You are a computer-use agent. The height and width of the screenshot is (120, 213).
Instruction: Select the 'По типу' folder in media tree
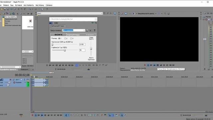(x=7, y=21)
